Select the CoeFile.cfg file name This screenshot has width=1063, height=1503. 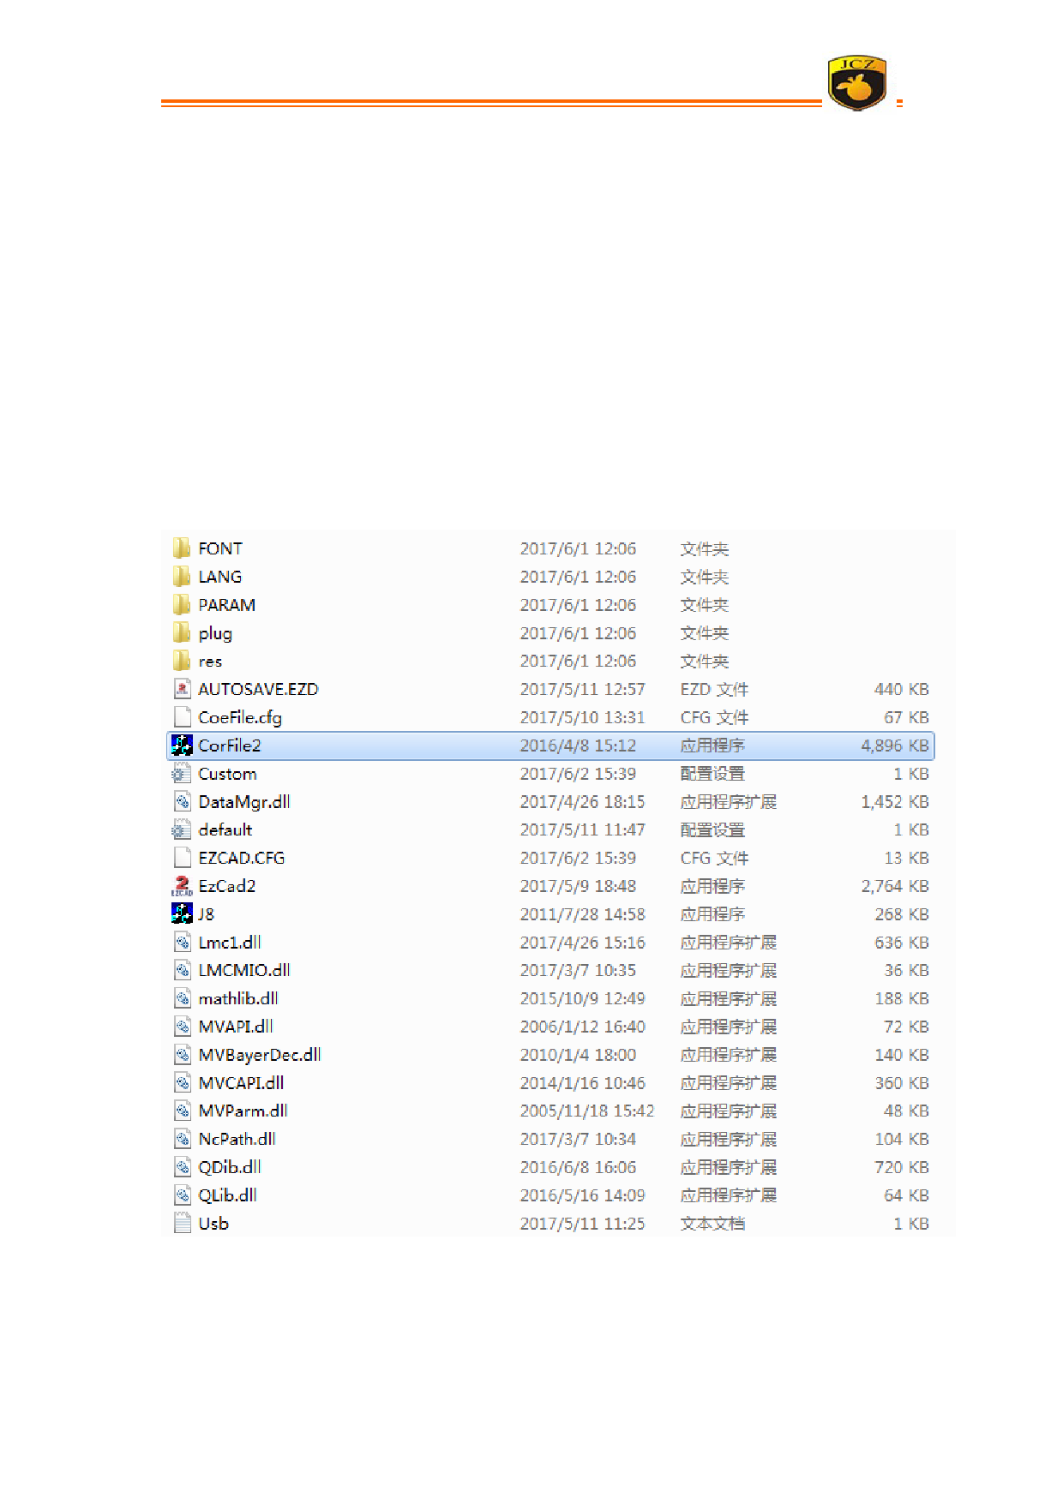tap(240, 717)
